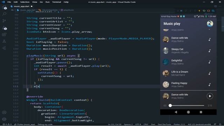Open the Extensions view

pyautogui.click(x=4, y=34)
